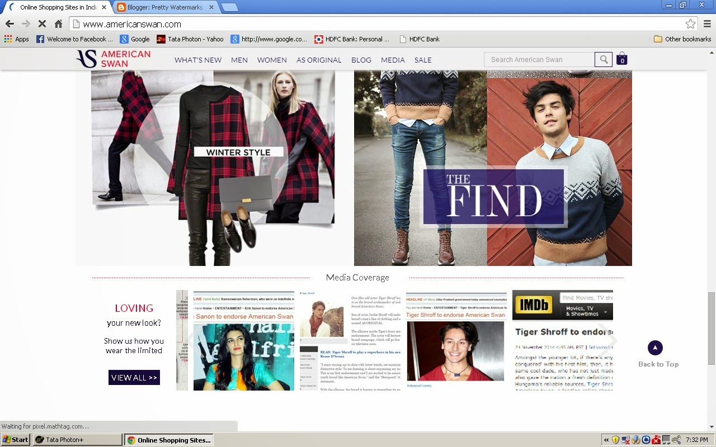
Task: Open the Chrome menu
Action: (x=707, y=24)
